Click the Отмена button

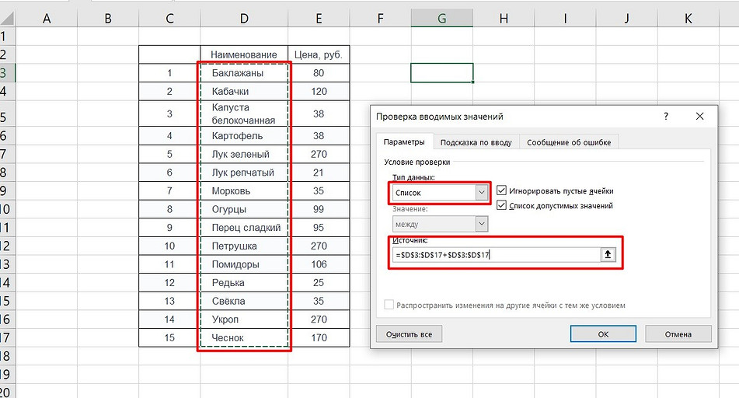coord(678,333)
